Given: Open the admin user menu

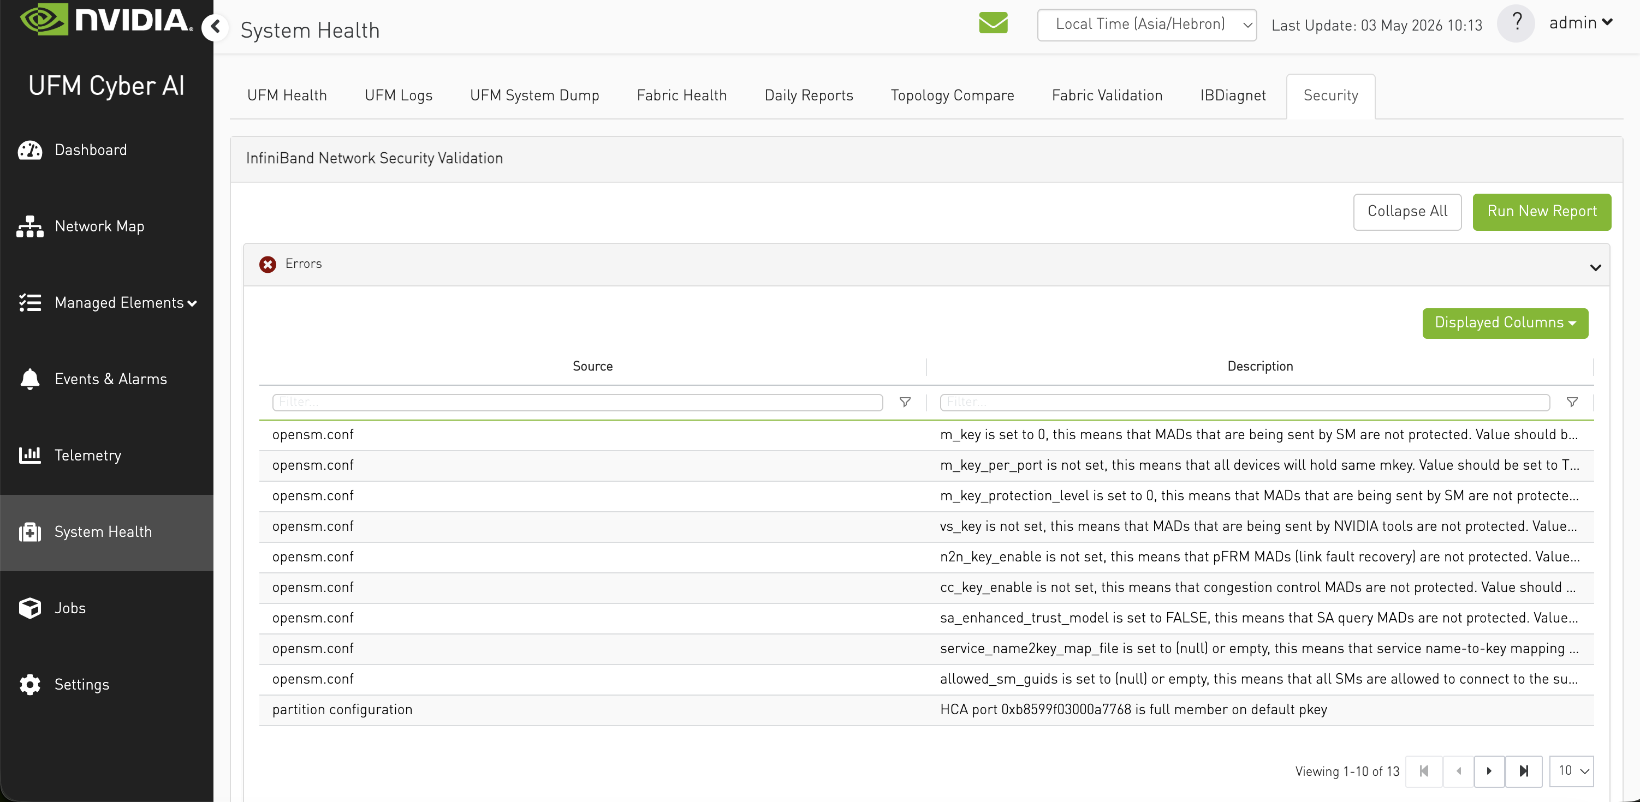Looking at the screenshot, I should tap(1581, 23).
